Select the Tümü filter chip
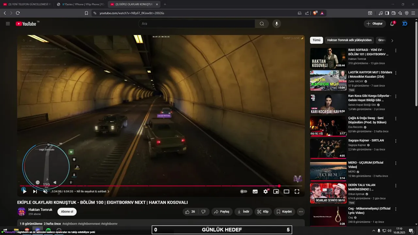Screen dimensions: 418x235 [x=316, y=40]
